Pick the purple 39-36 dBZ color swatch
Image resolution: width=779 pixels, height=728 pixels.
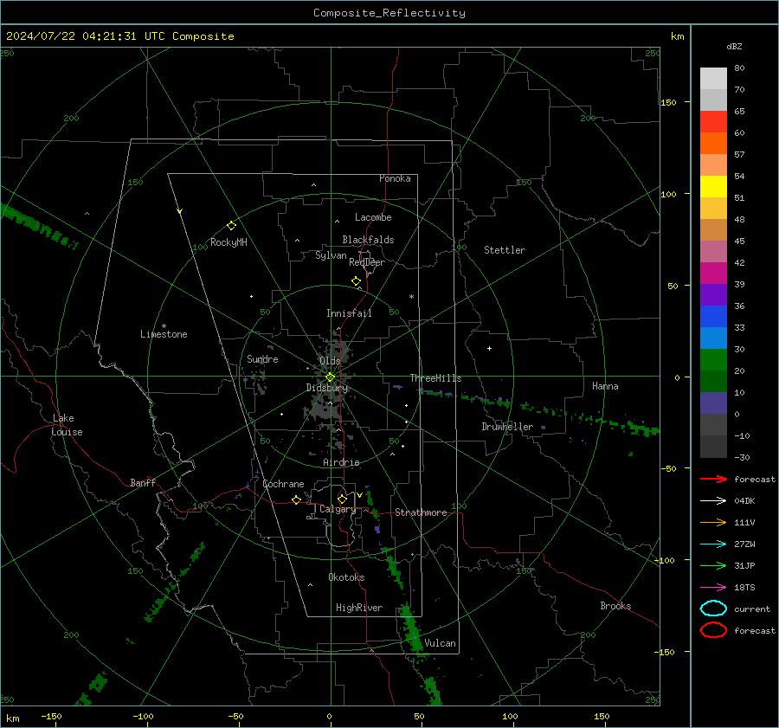pyautogui.click(x=713, y=294)
